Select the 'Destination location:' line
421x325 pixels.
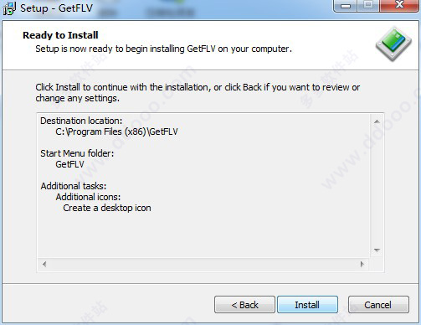point(81,121)
